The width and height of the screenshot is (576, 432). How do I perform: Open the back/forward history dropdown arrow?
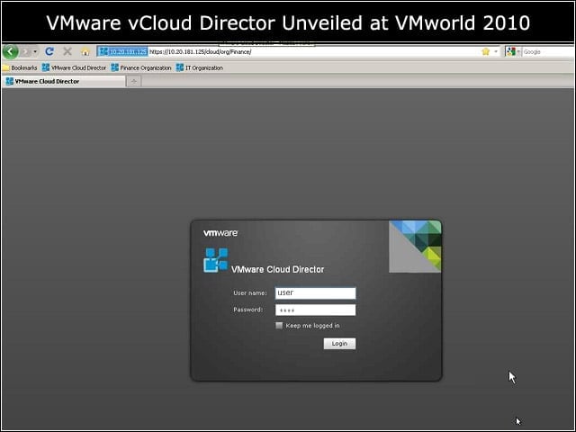pyautogui.click(x=35, y=52)
